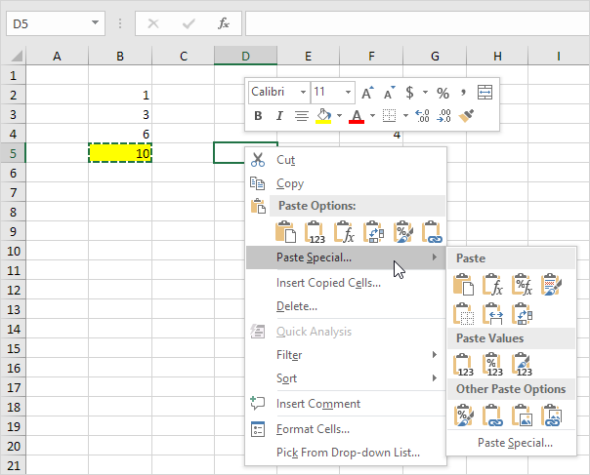
Task: Open fill color dropdown arrow
Action: click(x=339, y=116)
